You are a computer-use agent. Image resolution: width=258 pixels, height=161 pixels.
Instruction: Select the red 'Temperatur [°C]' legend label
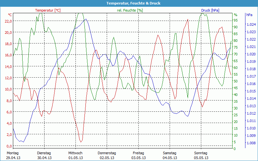point(48,10)
